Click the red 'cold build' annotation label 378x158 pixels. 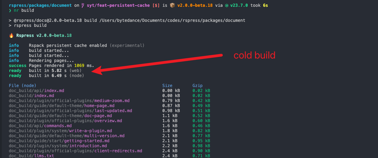point(254,55)
